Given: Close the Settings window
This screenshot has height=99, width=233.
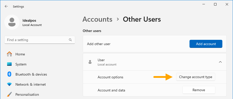Looking at the screenshot, I should tap(227, 4).
